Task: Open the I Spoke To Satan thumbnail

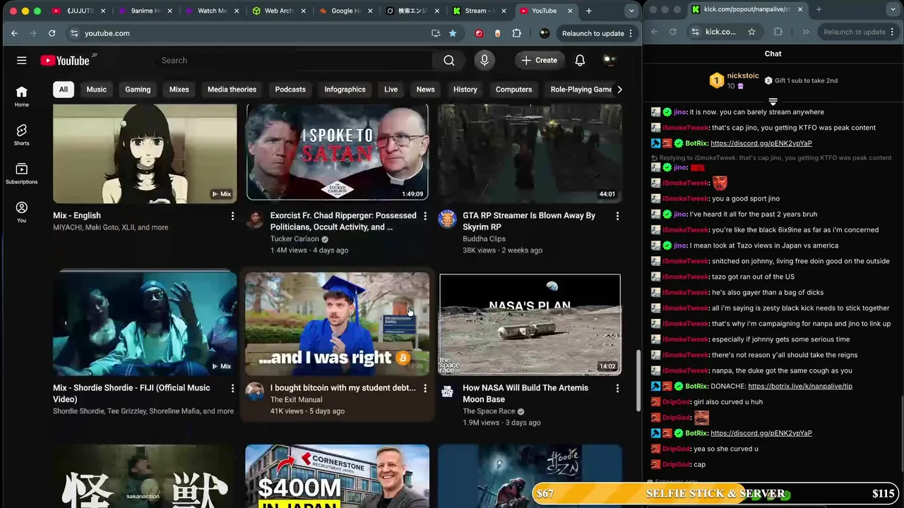Action: (x=338, y=152)
